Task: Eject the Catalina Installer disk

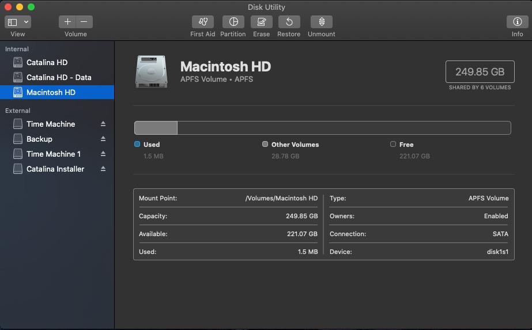Action: (x=103, y=169)
